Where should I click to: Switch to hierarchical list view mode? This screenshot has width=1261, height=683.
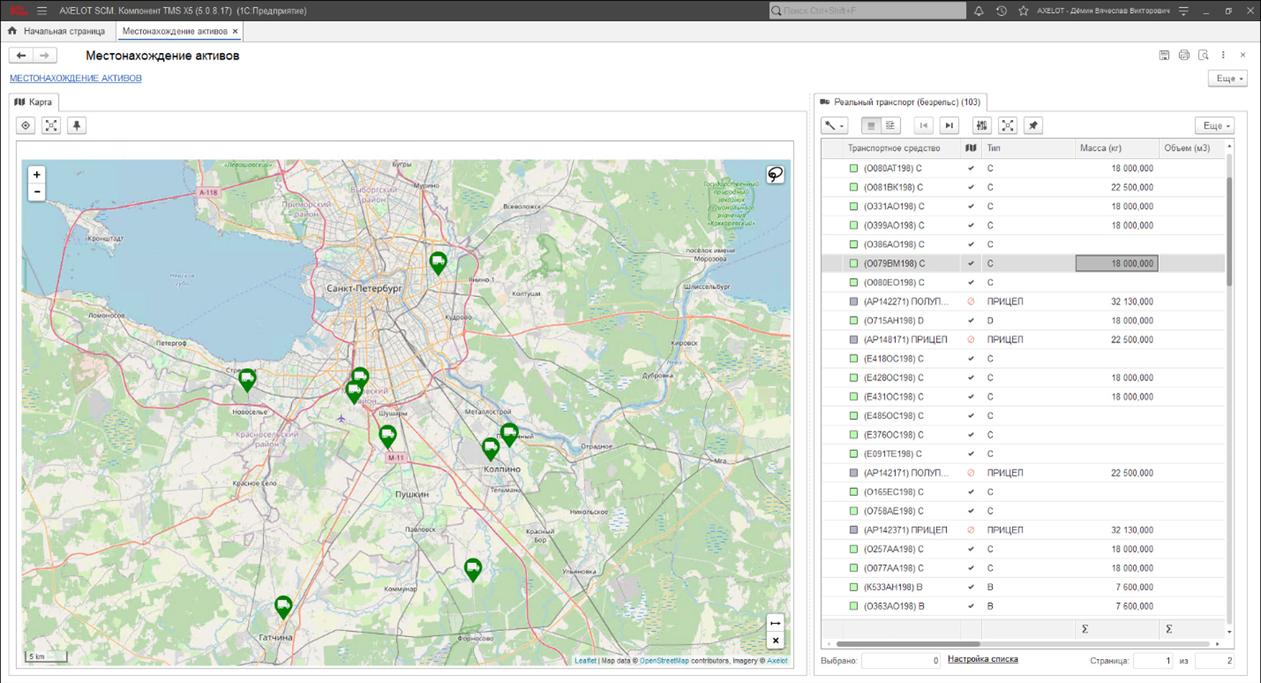pos(890,125)
